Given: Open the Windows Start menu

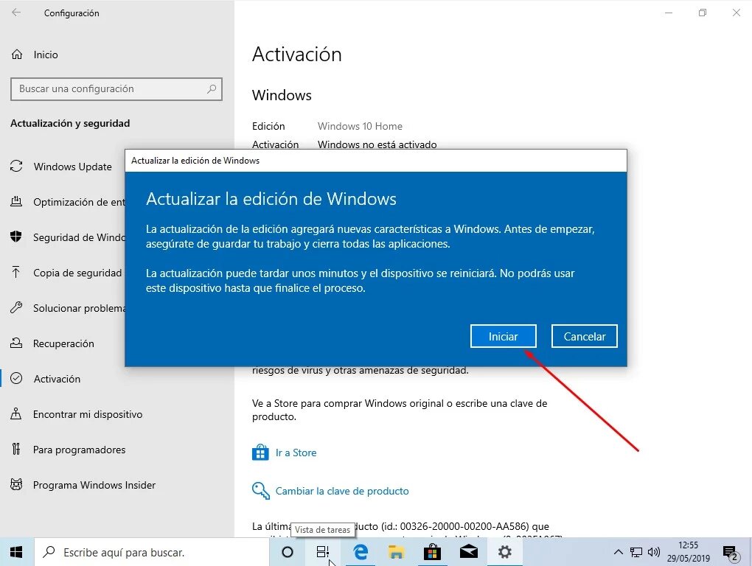Looking at the screenshot, I should pyautogui.click(x=17, y=552).
